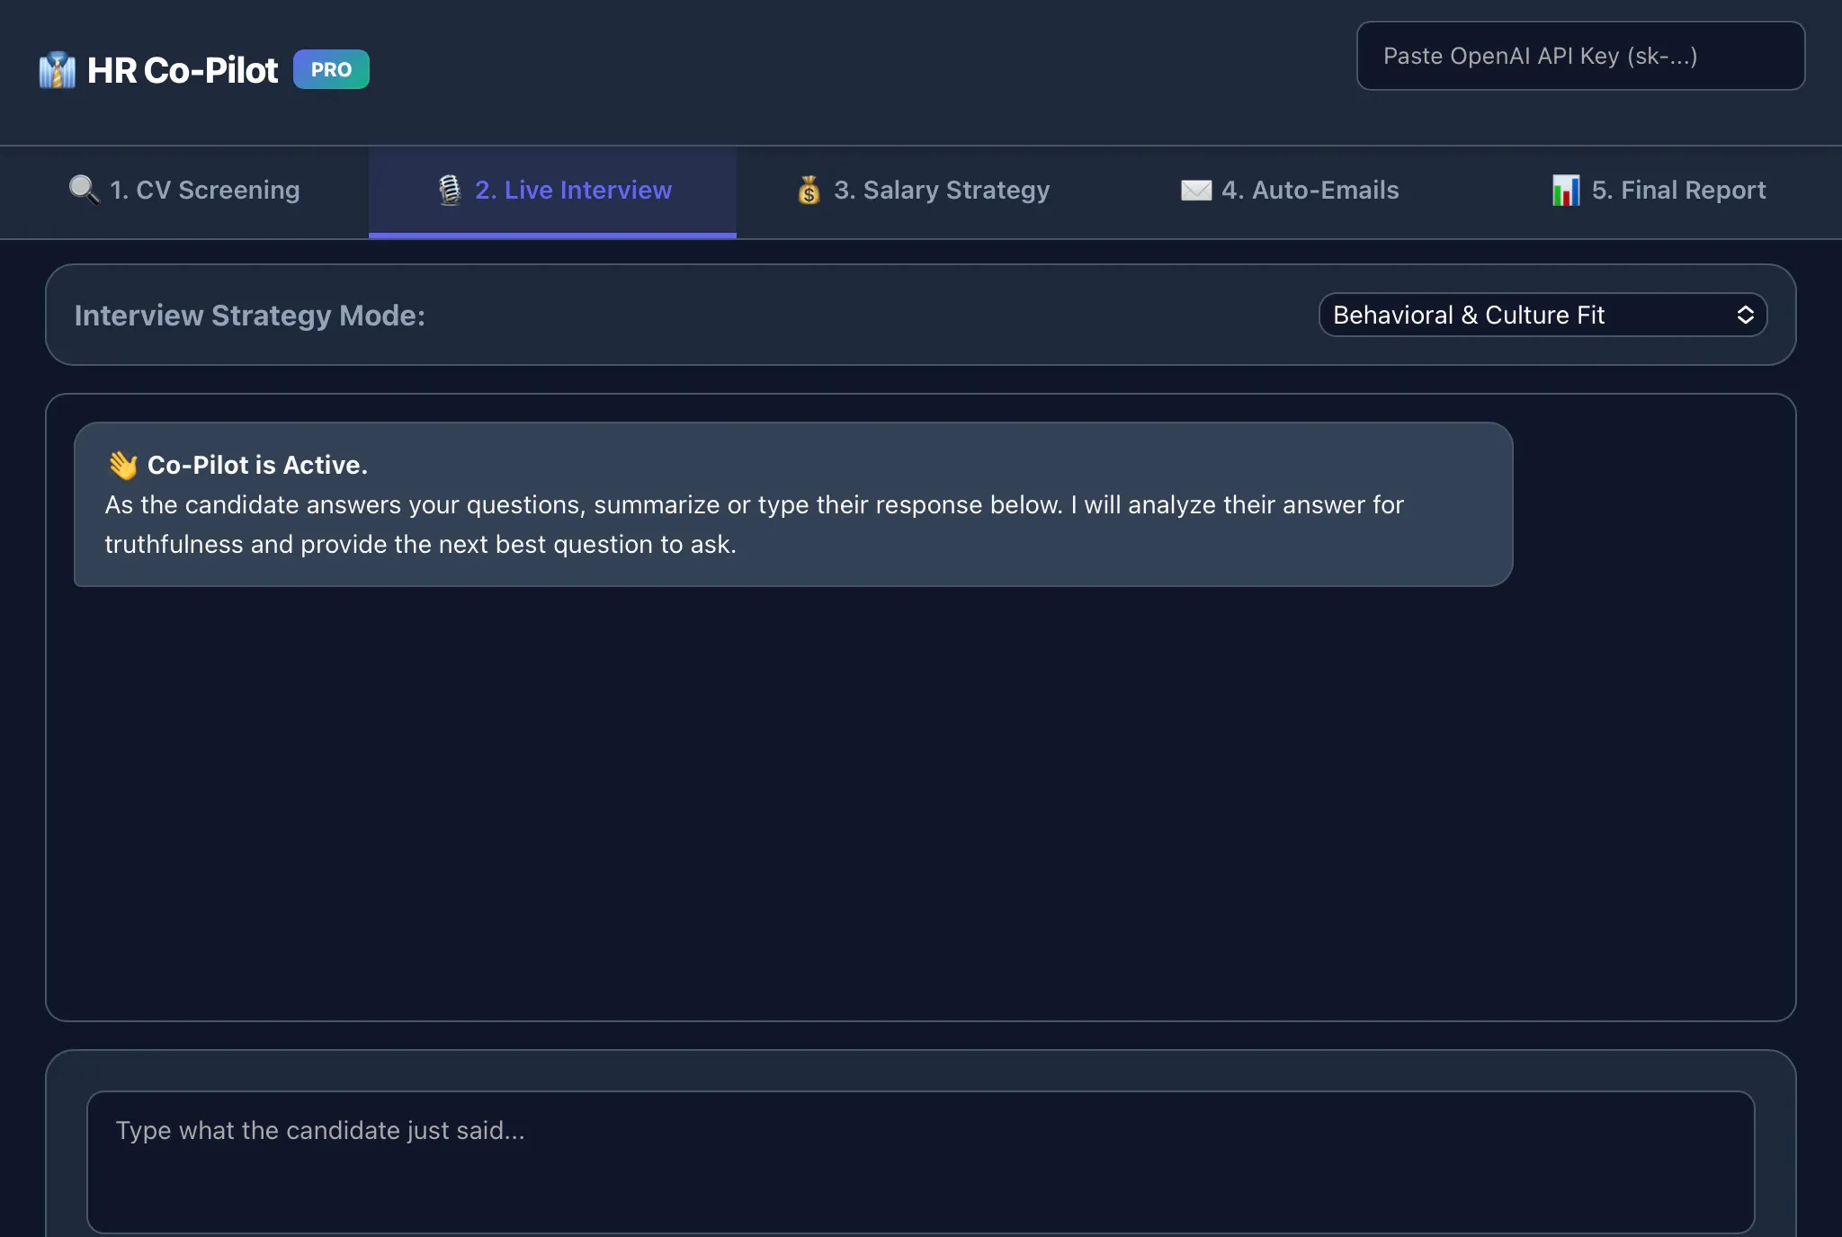Focus the Paste OpenAI API Key field
Screen dimensions: 1842x1237
[x=1580, y=56]
